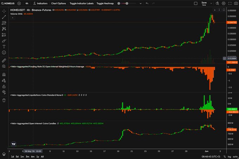Open Chart Options menu
Image resolution: width=239 pixels, height=159 pixels.
pos(59,4)
